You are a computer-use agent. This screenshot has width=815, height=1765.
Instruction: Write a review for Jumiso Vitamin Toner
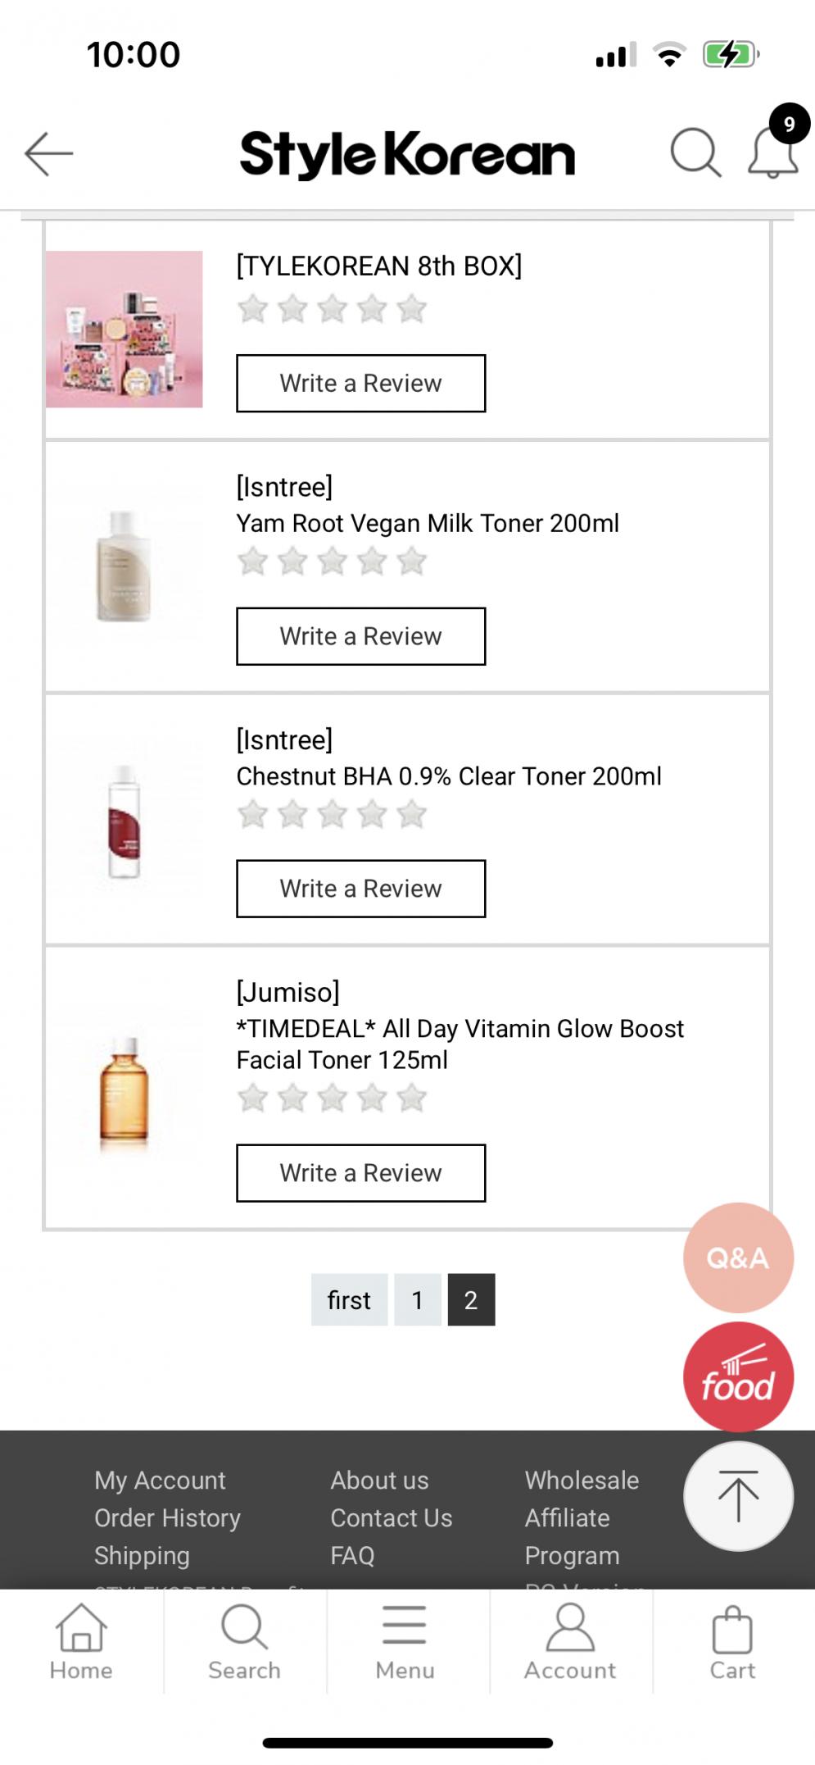pos(360,1173)
